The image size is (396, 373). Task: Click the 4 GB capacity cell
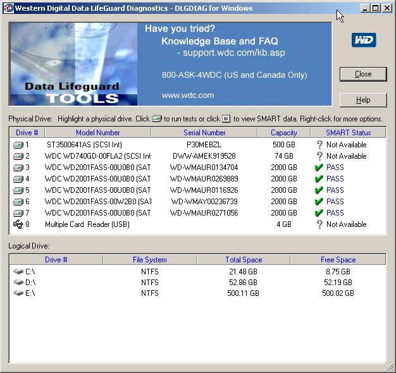pos(284,224)
